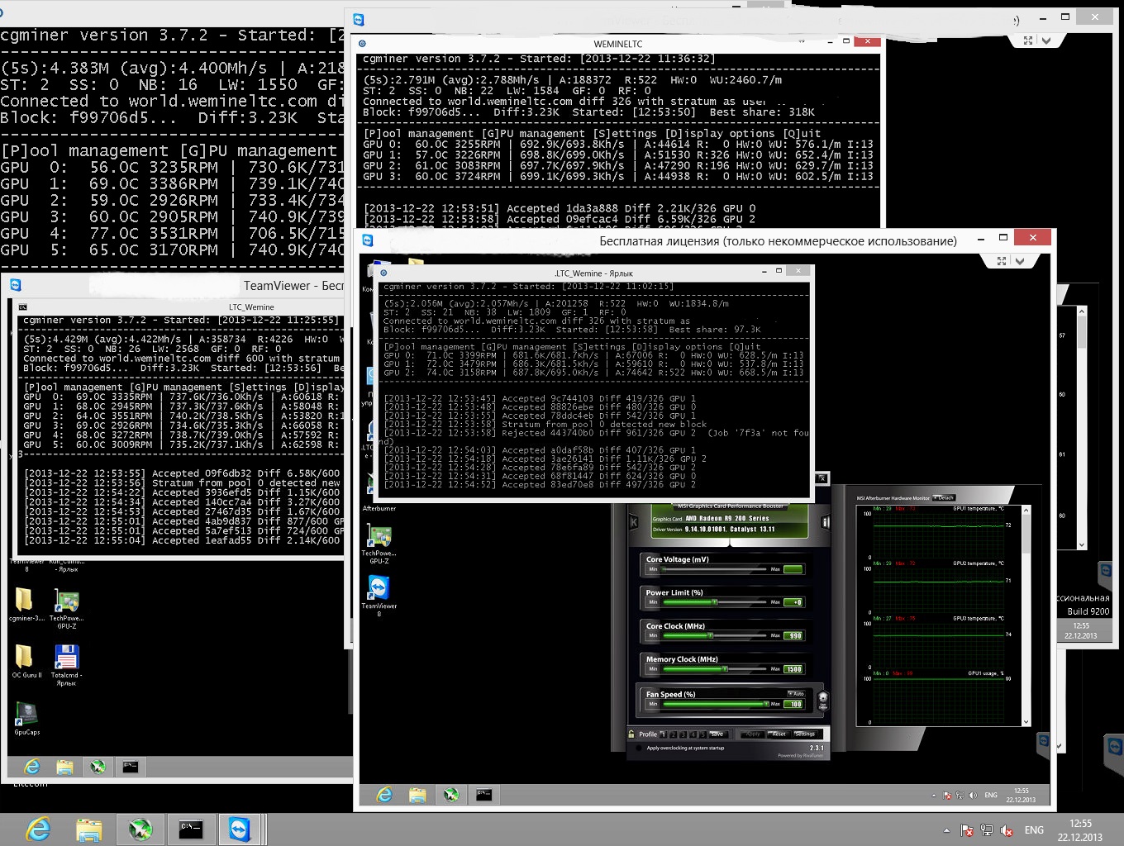
Task: Toggle the user-defined fan control button in Afterburner
Action: pyautogui.click(x=822, y=701)
